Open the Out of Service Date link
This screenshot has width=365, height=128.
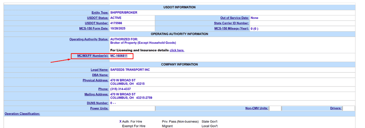235,18
